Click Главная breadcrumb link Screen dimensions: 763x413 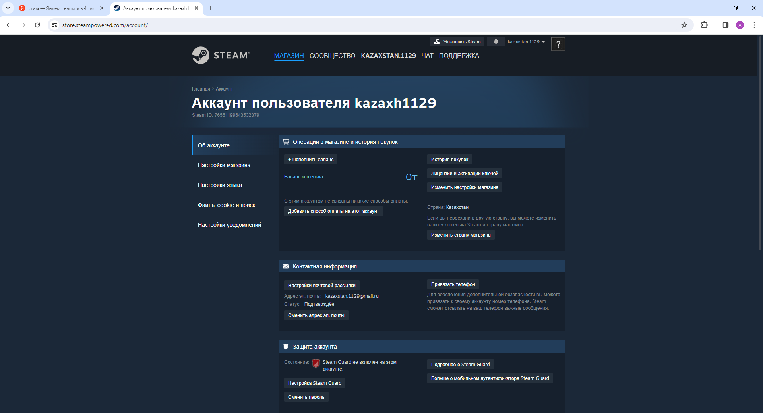click(201, 89)
